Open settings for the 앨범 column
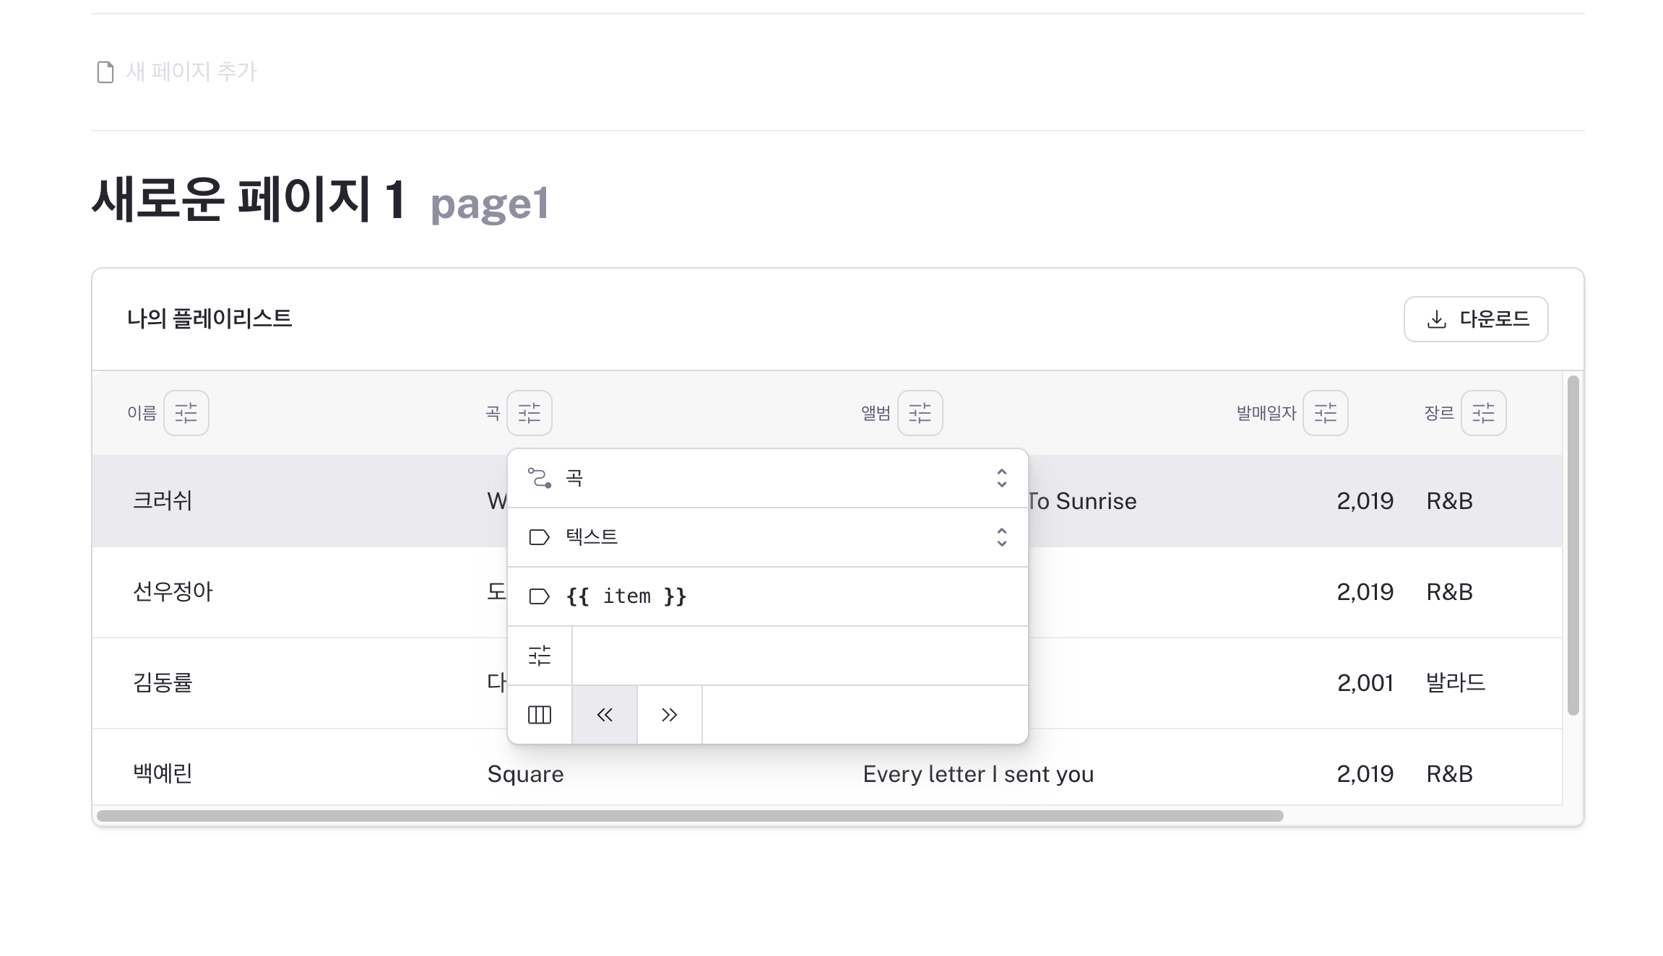The height and width of the screenshot is (956, 1663). (x=920, y=413)
